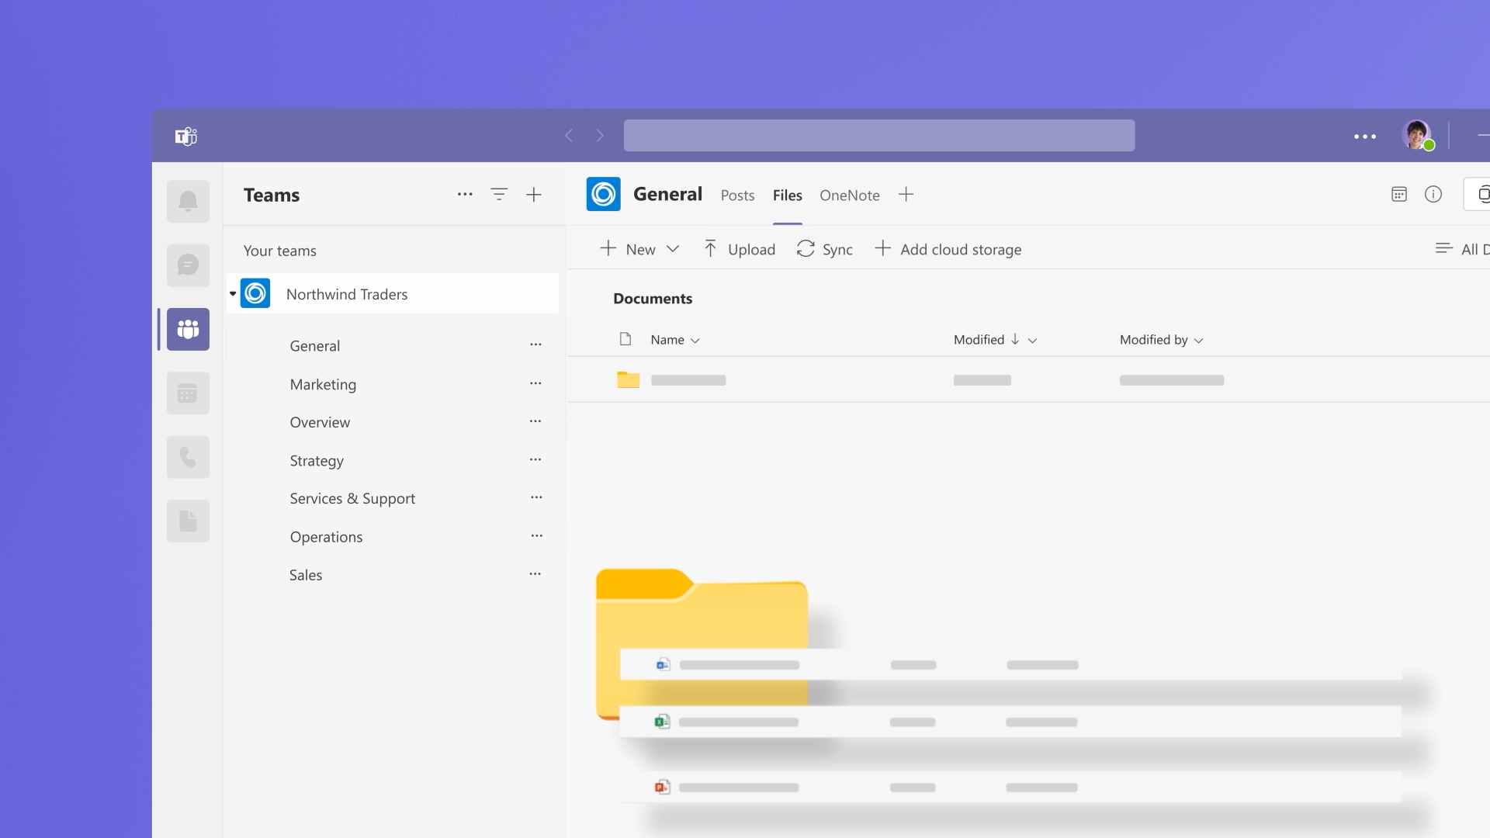
Task: Open more options for Marketing channel
Action: 535,383
